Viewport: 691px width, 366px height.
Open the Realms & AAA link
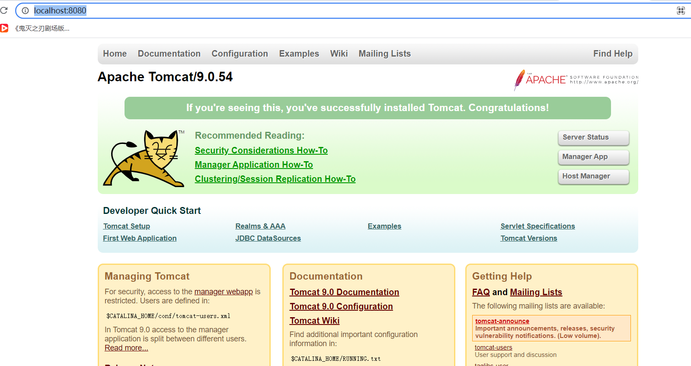[x=260, y=226]
